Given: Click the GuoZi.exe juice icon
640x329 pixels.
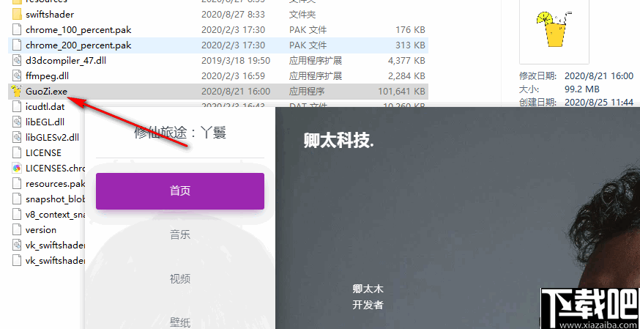Looking at the screenshot, I should 17,92.
